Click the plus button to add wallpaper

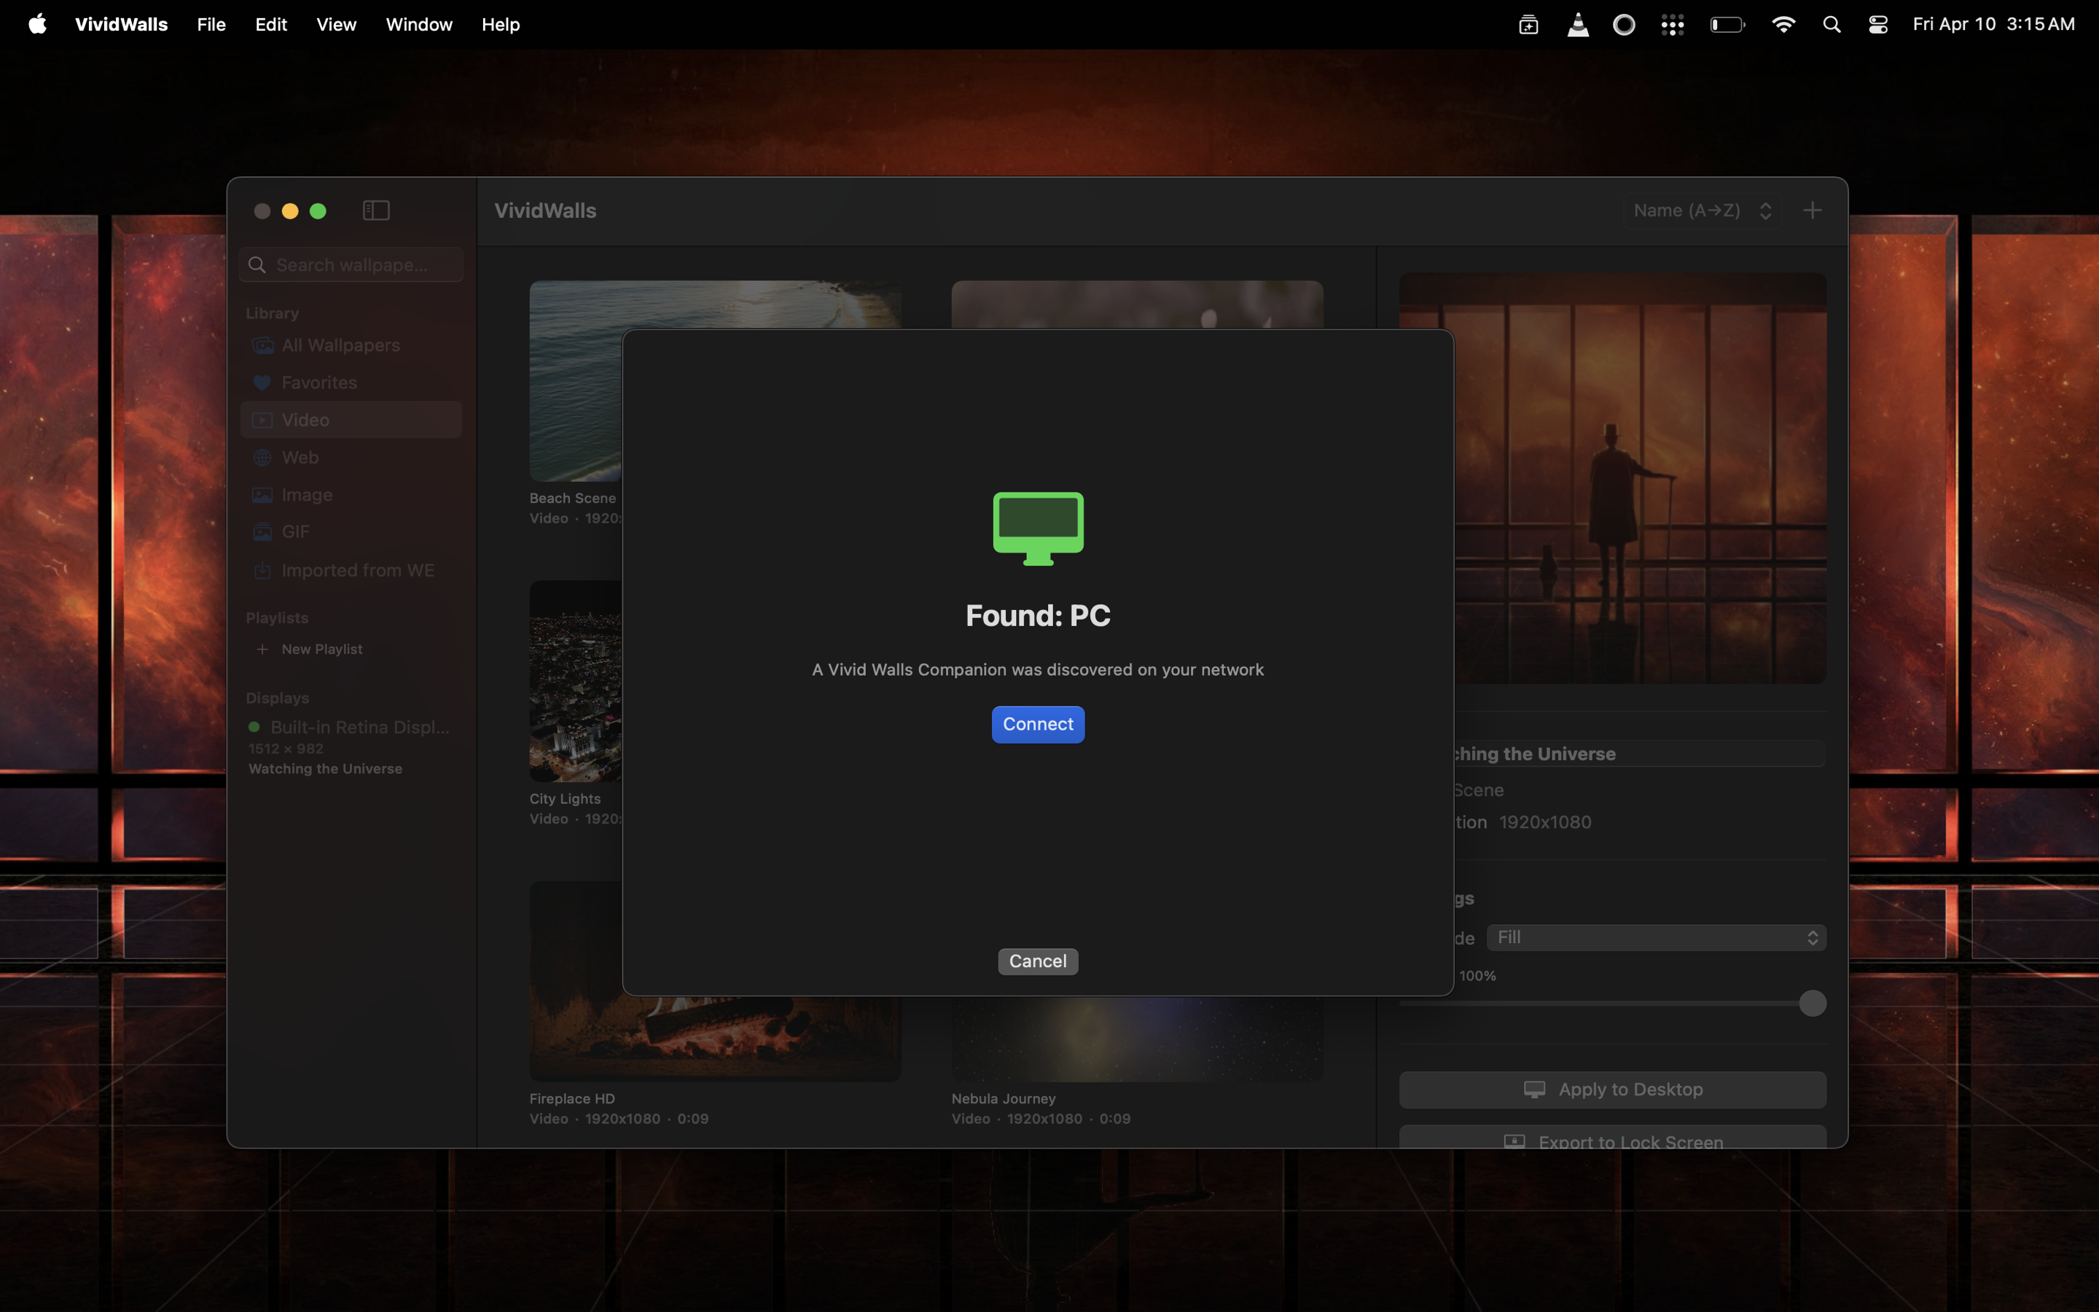tap(1812, 211)
